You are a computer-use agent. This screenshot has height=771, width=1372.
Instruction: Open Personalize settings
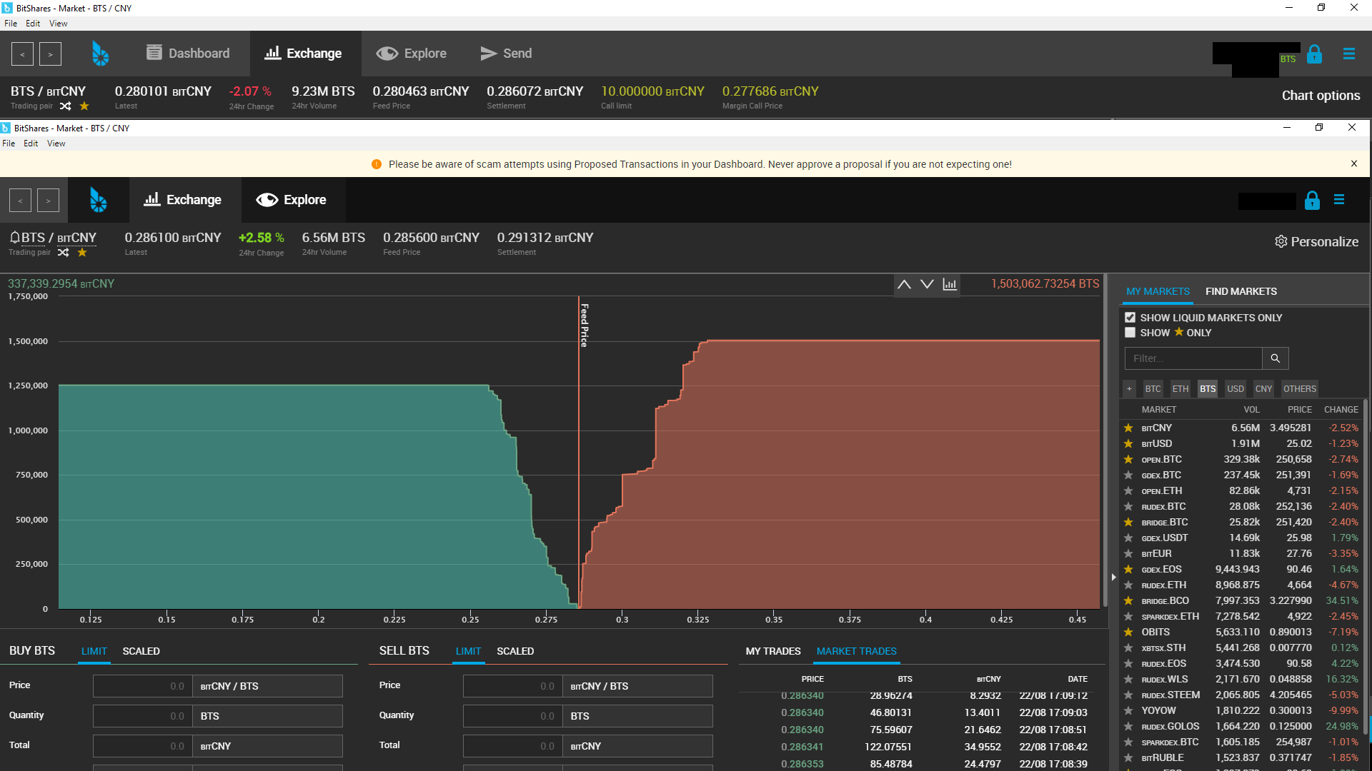click(x=1317, y=242)
